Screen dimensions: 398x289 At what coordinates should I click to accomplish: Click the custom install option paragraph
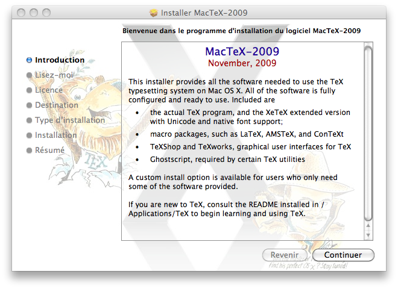(233, 182)
